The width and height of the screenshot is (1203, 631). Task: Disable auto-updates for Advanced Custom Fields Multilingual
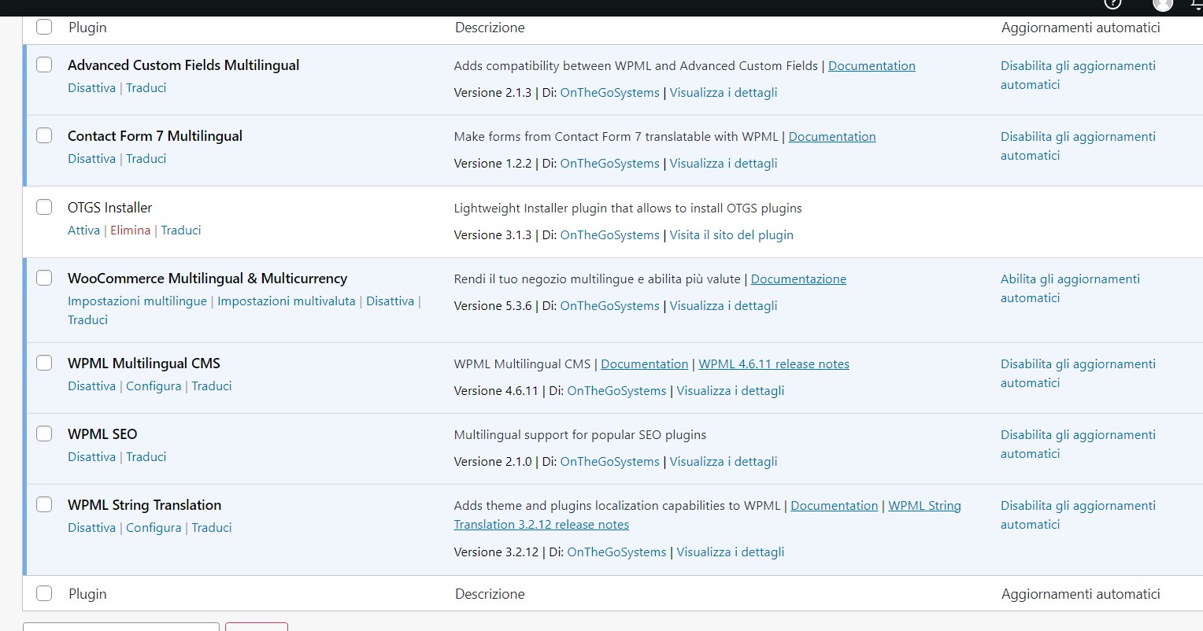[x=1078, y=75]
